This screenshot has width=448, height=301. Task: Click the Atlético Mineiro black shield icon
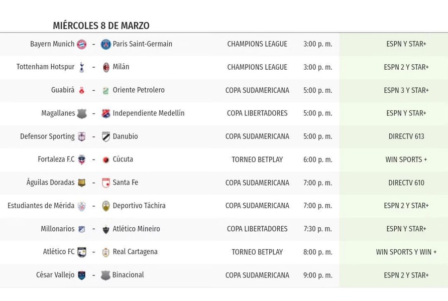pos(105,229)
